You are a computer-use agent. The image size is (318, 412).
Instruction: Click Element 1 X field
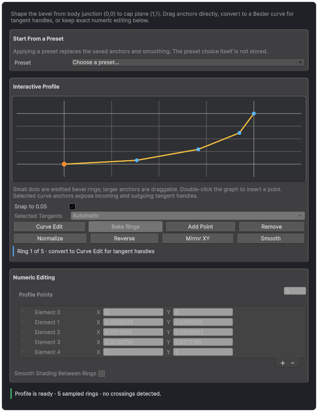pyautogui.click(x=133, y=322)
